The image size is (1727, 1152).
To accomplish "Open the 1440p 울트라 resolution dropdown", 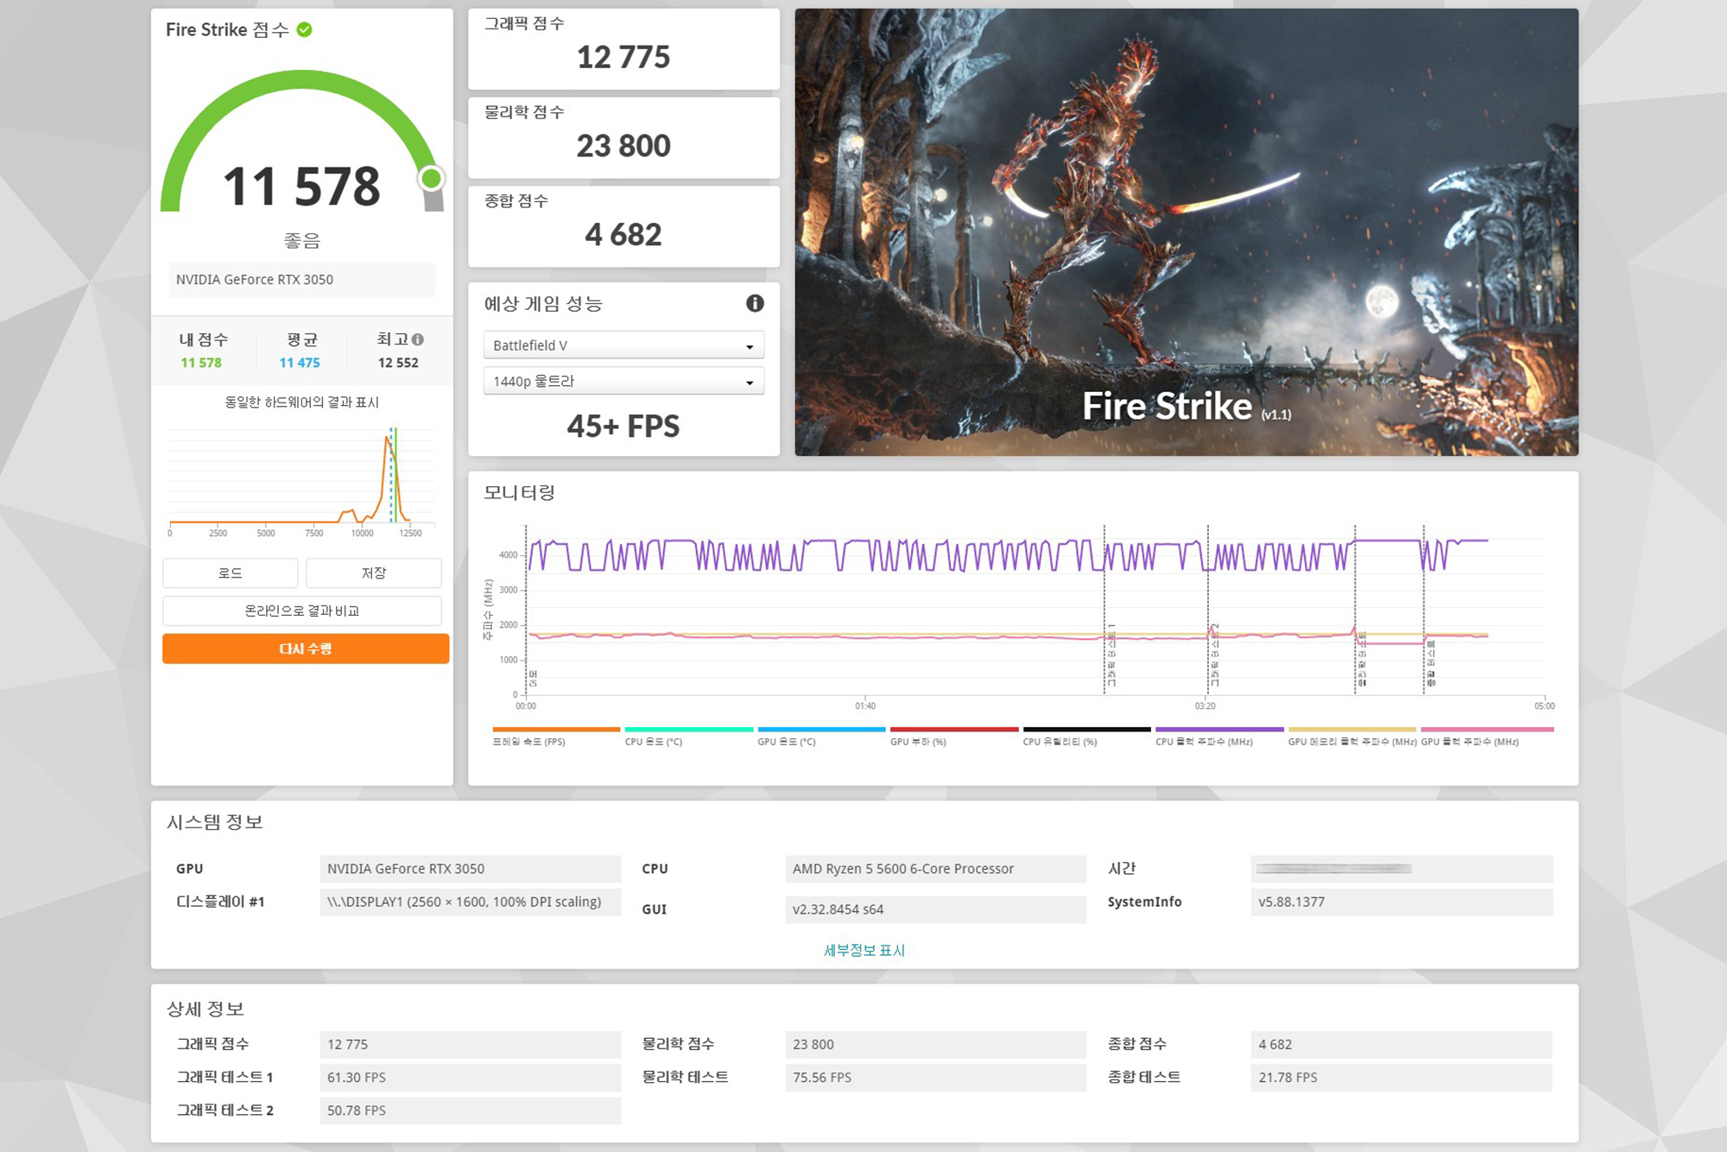I will click(623, 381).
